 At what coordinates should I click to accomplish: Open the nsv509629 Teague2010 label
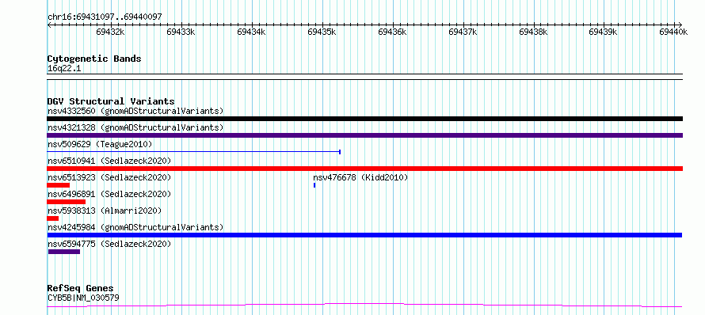pos(100,144)
